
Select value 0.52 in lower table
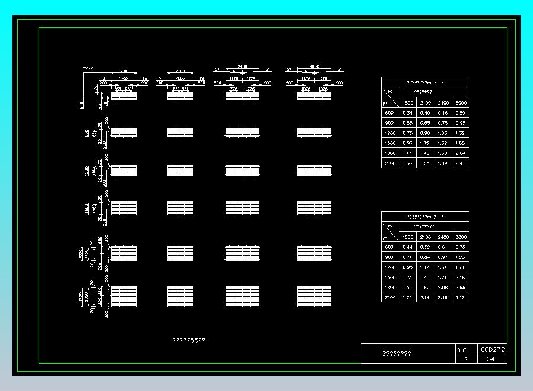425,247
